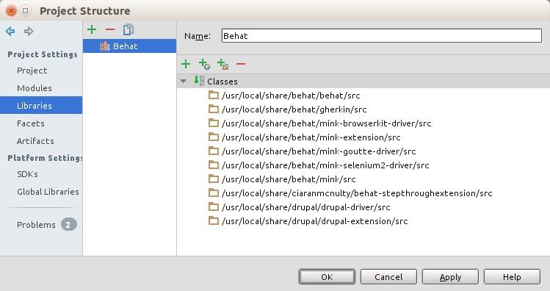Remove selected root with red minus
This screenshot has height=291, width=550.
(x=241, y=64)
